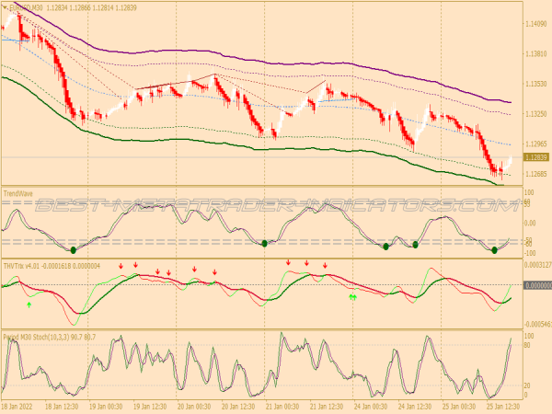
Task: Click the rightmost red down arrow in THVTrix
Action: pos(324,266)
